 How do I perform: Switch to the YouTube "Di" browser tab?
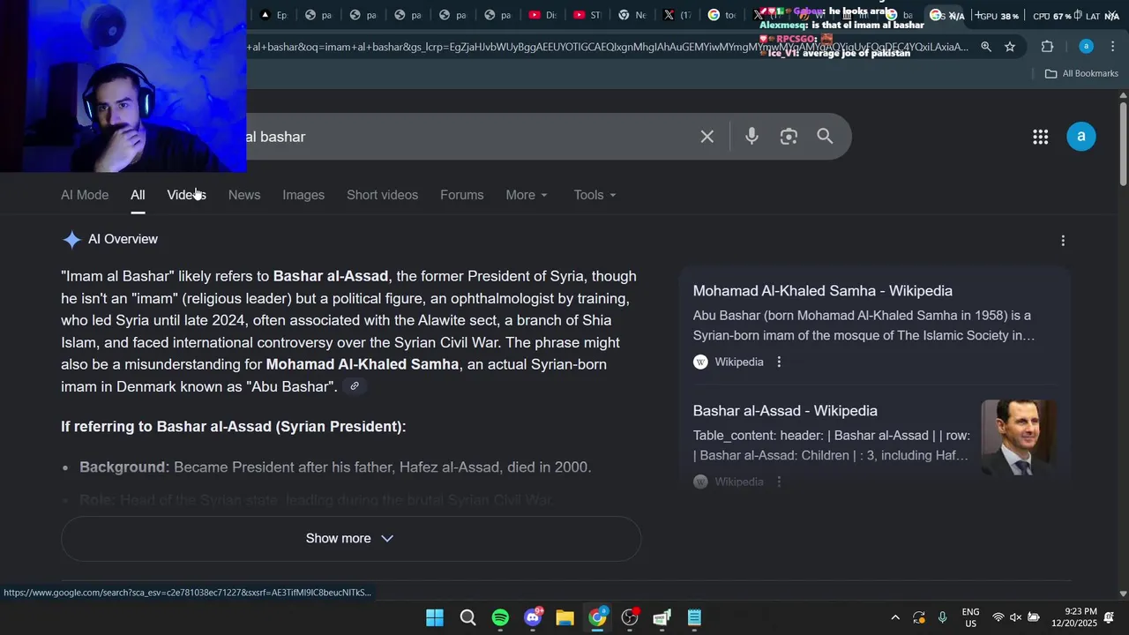[542, 15]
